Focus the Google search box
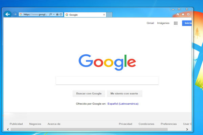203x135 pixels. 107,80
